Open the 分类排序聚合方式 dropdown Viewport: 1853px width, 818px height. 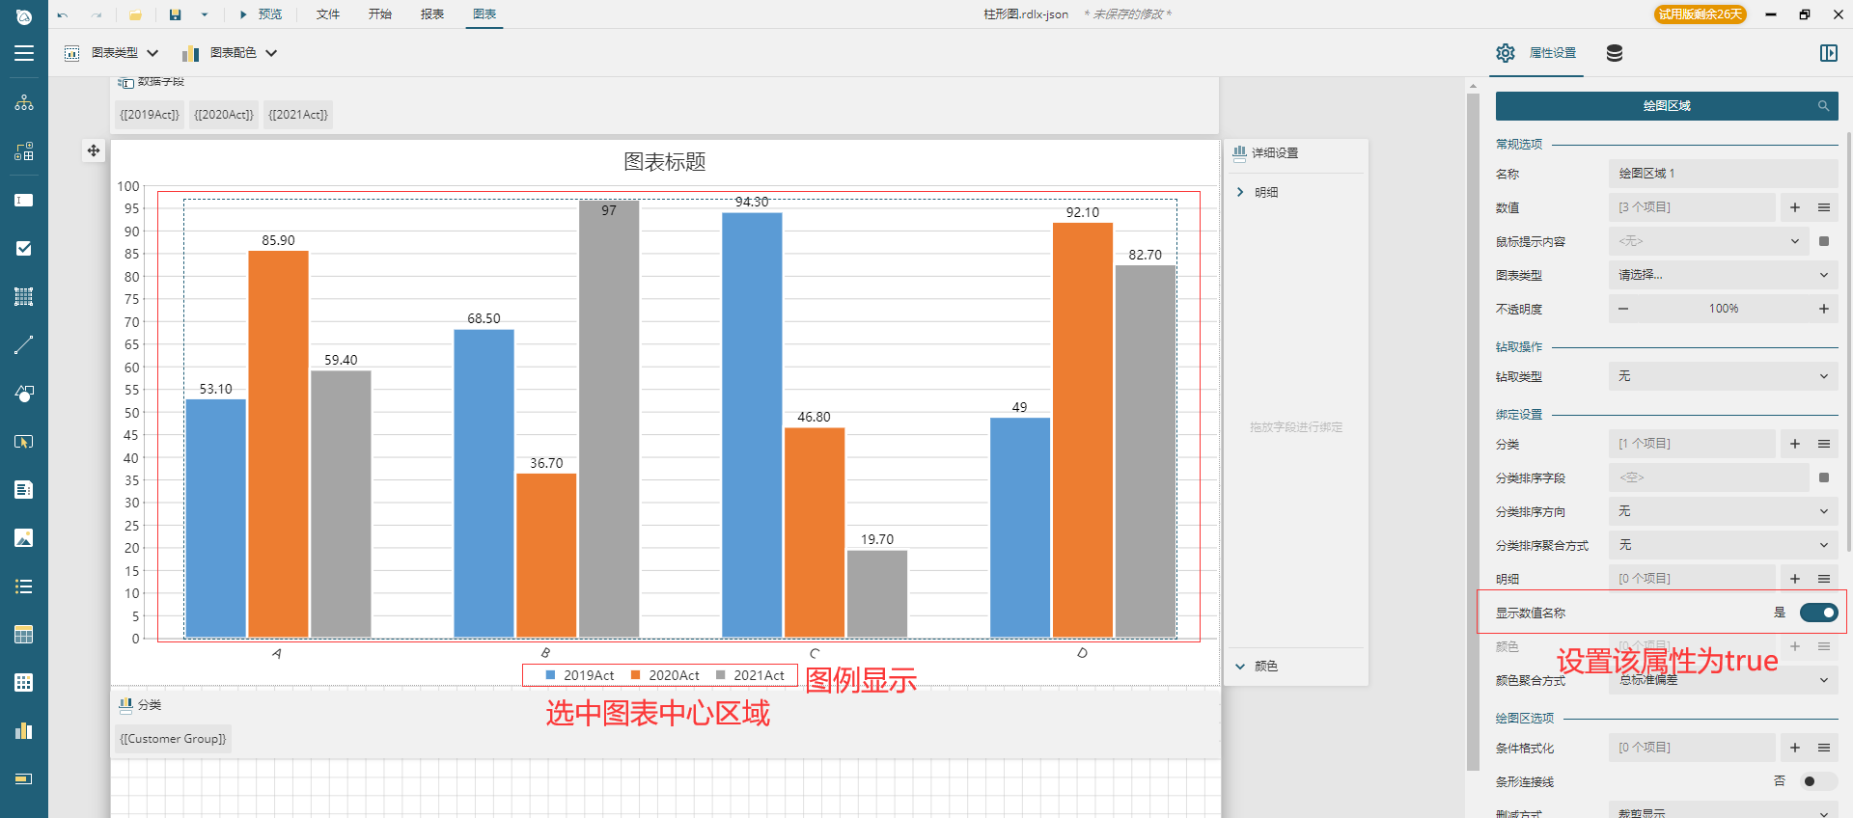[x=1723, y=545]
